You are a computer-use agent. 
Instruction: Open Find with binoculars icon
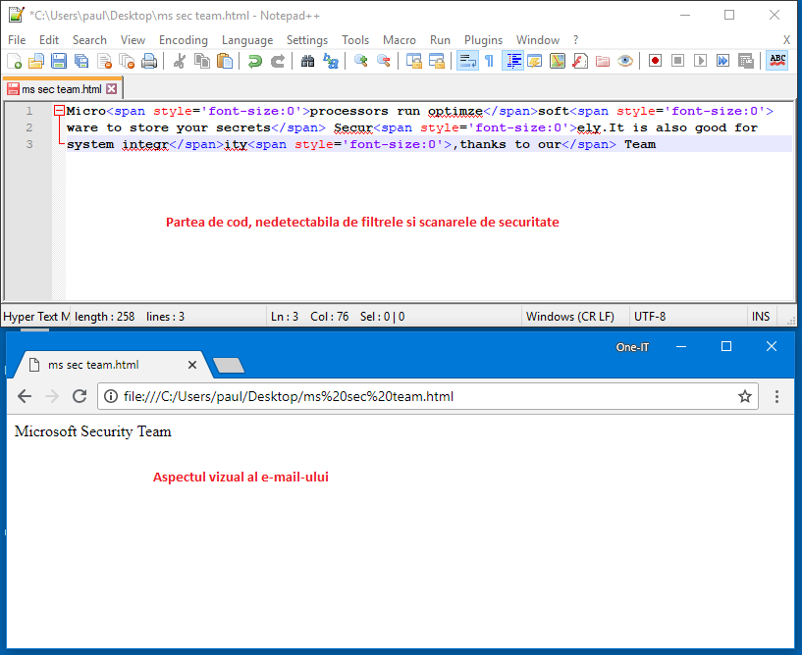[x=308, y=62]
